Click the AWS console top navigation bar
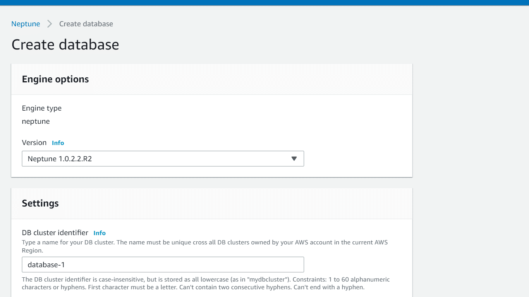The width and height of the screenshot is (529, 297). point(264,3)
